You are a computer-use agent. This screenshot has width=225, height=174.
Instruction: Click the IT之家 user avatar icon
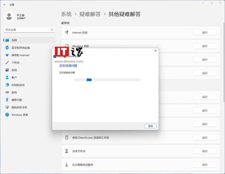(x=9, y=17)
